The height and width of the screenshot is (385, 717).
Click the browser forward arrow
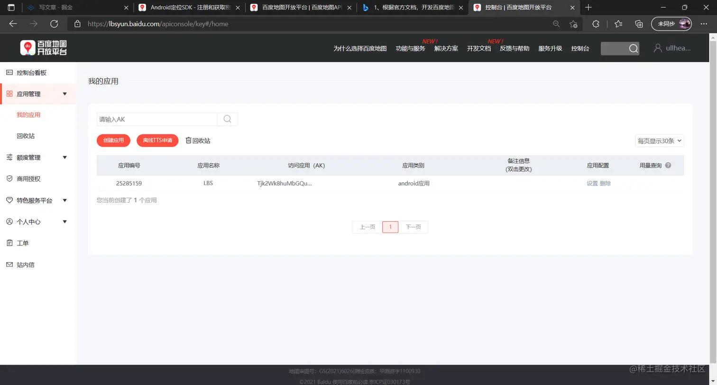tap(33, 24)
